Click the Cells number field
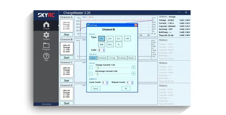 point(100,50)
